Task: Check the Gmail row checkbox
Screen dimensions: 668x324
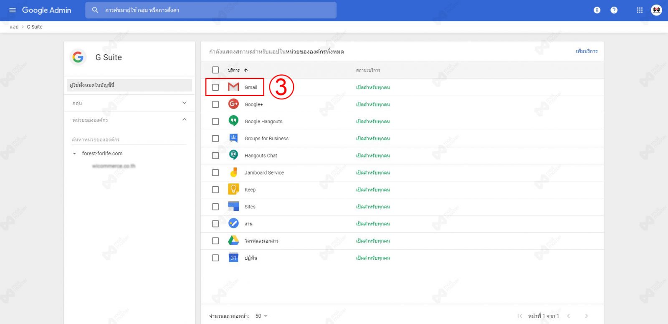Action: pos(215,87)
